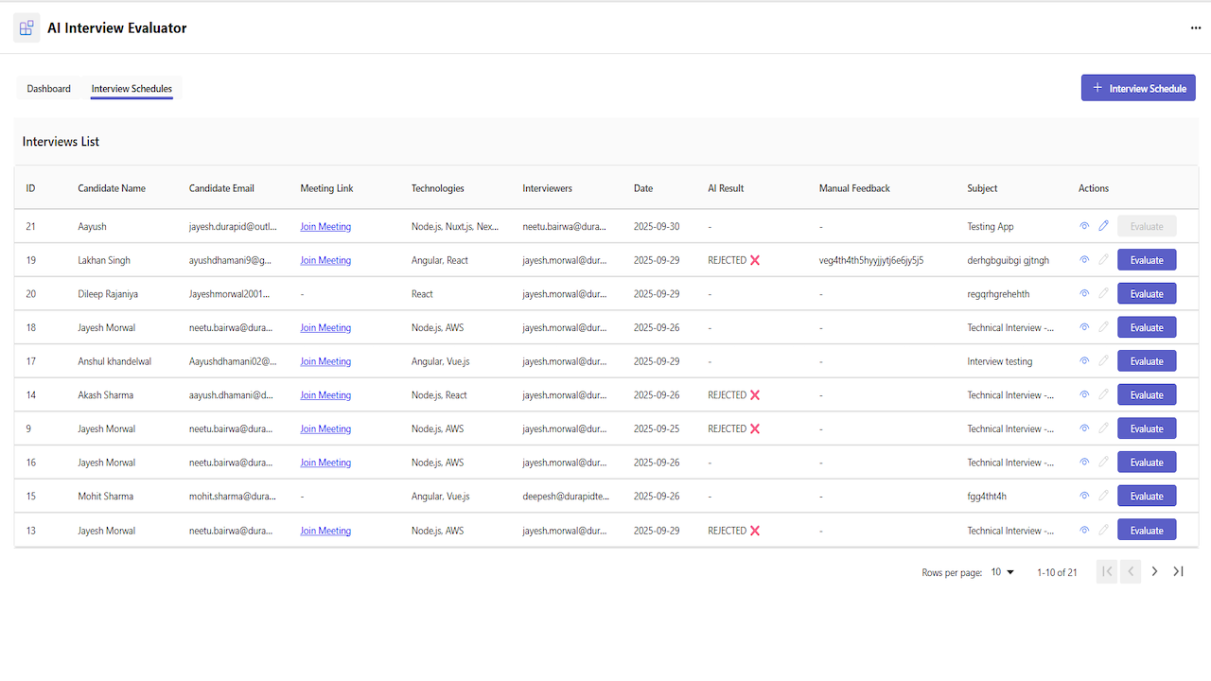The width and height of the screenshot is (1211, 681).
Task: Select the REJECTED result for Lakhan Singh
Action: coord(734,260)
